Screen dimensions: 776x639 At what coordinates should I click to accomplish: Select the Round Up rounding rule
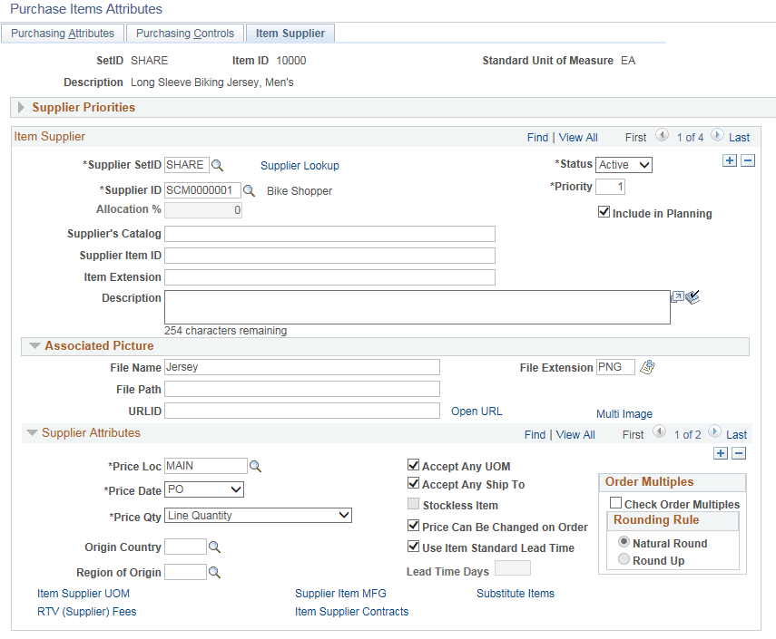624,559
